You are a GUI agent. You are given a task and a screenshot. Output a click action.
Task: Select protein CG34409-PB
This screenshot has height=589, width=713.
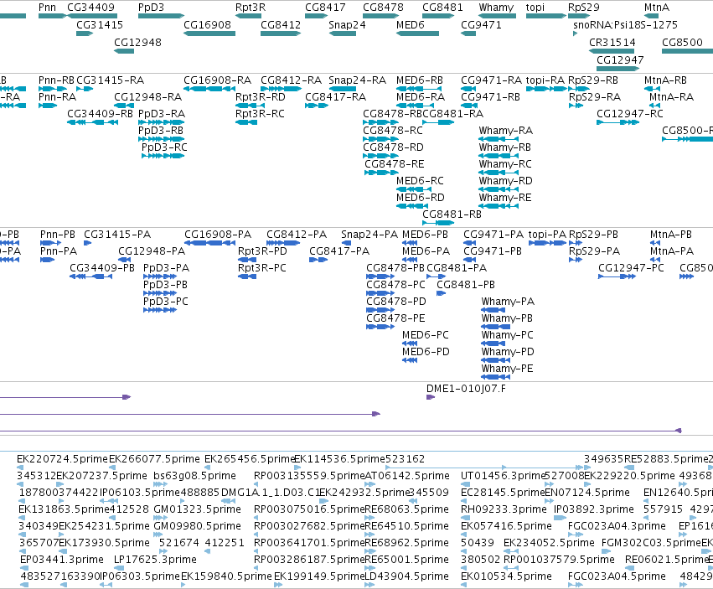[x=91, y=276]
